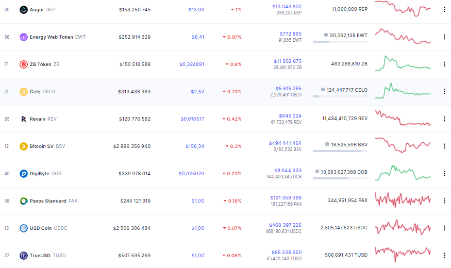Image resolution: width=451 pixels, height=268 pixels.
Task: Click the Celo coin logo icon
Action: (24, 92)
